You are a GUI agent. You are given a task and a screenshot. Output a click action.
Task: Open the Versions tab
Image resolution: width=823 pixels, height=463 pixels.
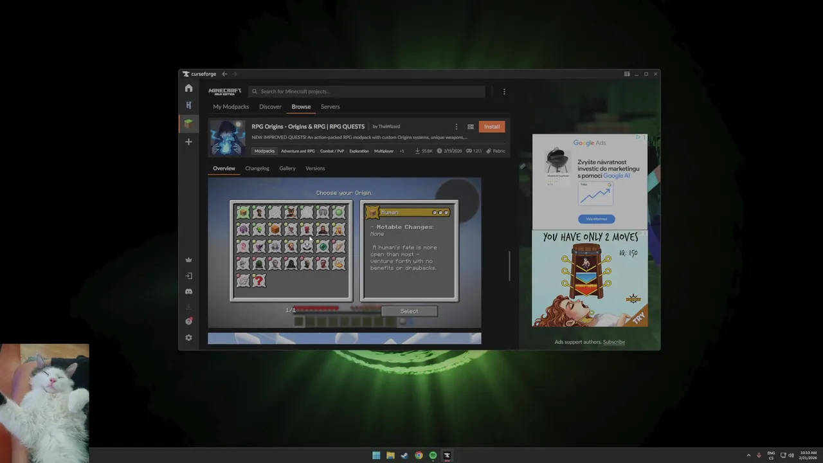315,168
